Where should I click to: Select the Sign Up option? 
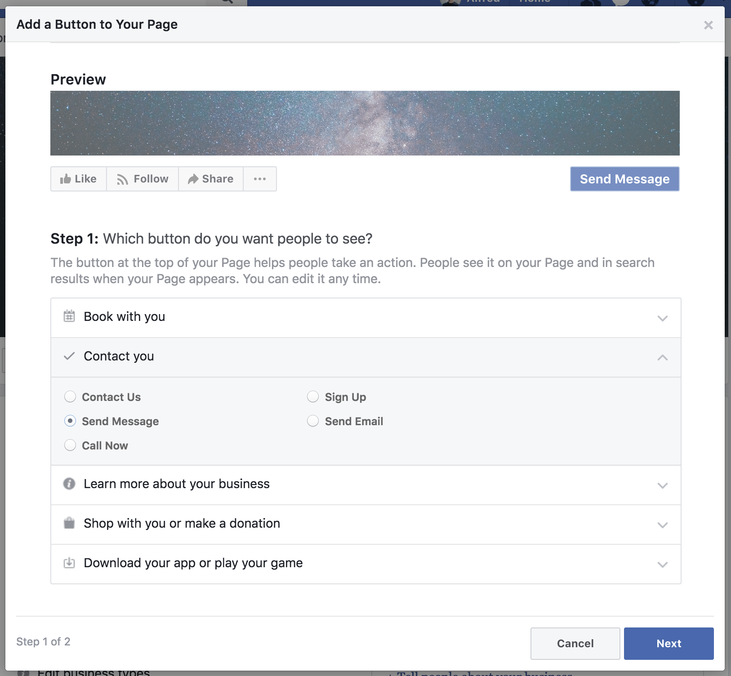point(313,396)
